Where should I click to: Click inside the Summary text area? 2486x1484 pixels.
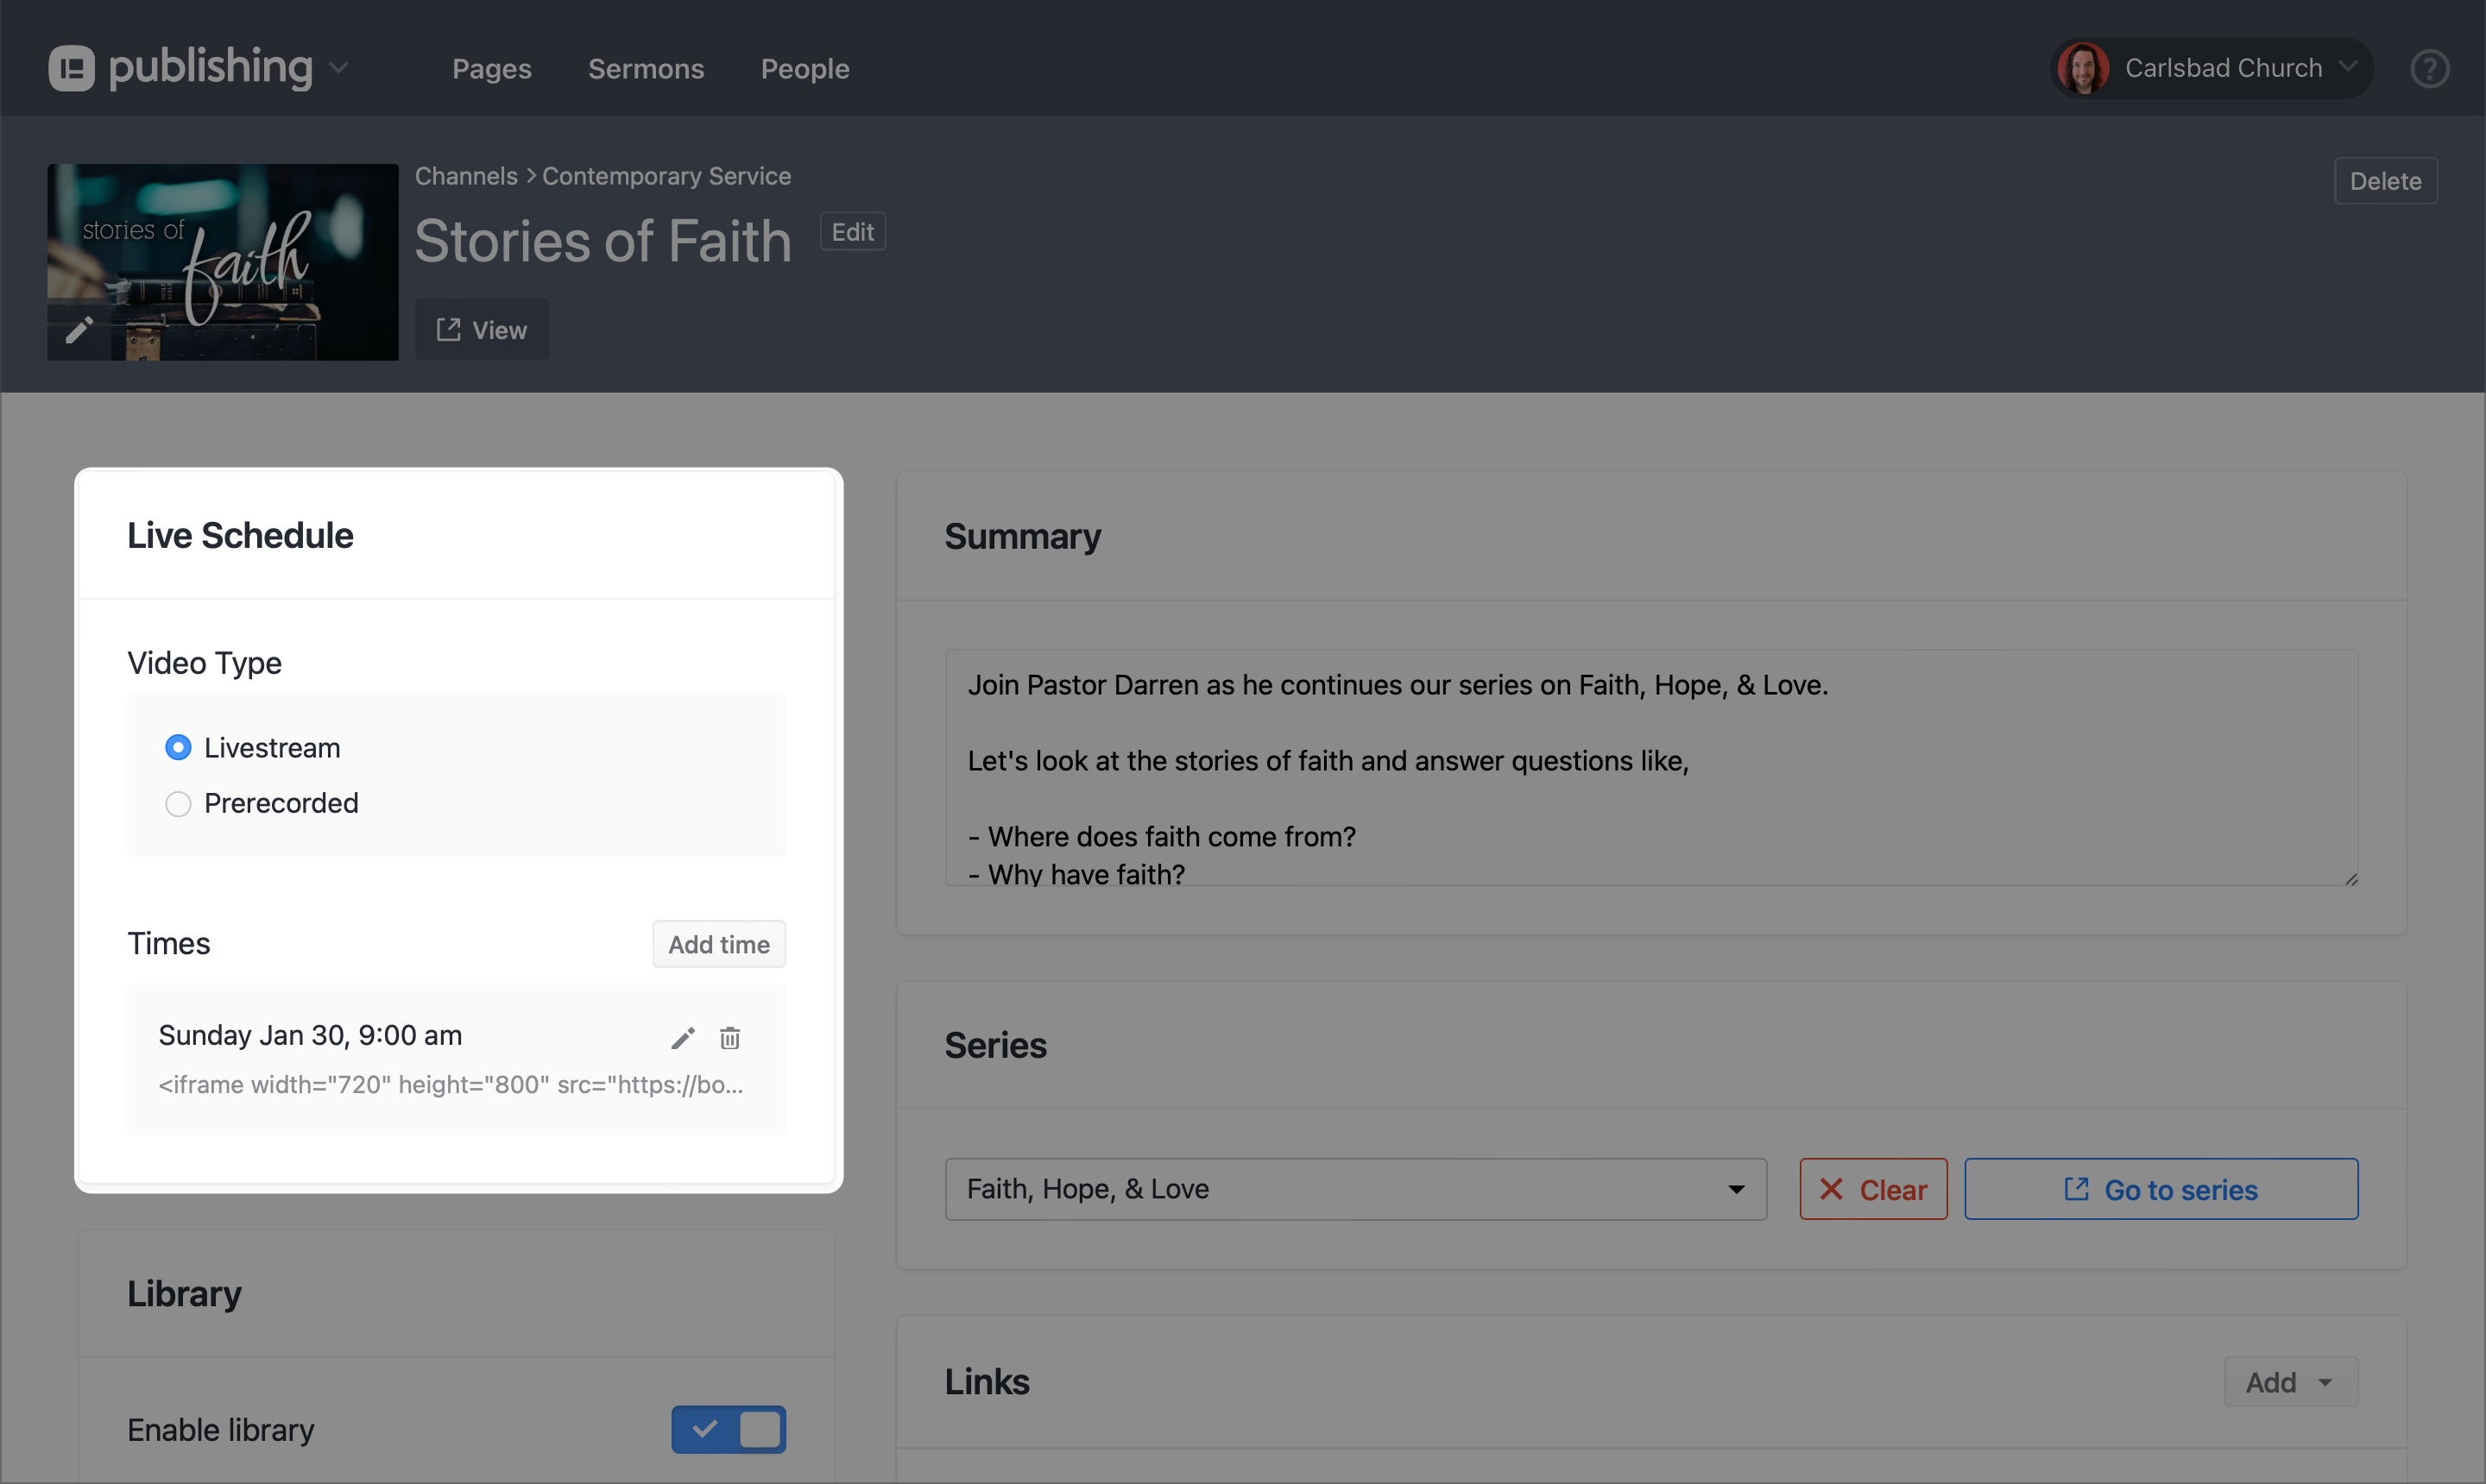coord(1650,770)
